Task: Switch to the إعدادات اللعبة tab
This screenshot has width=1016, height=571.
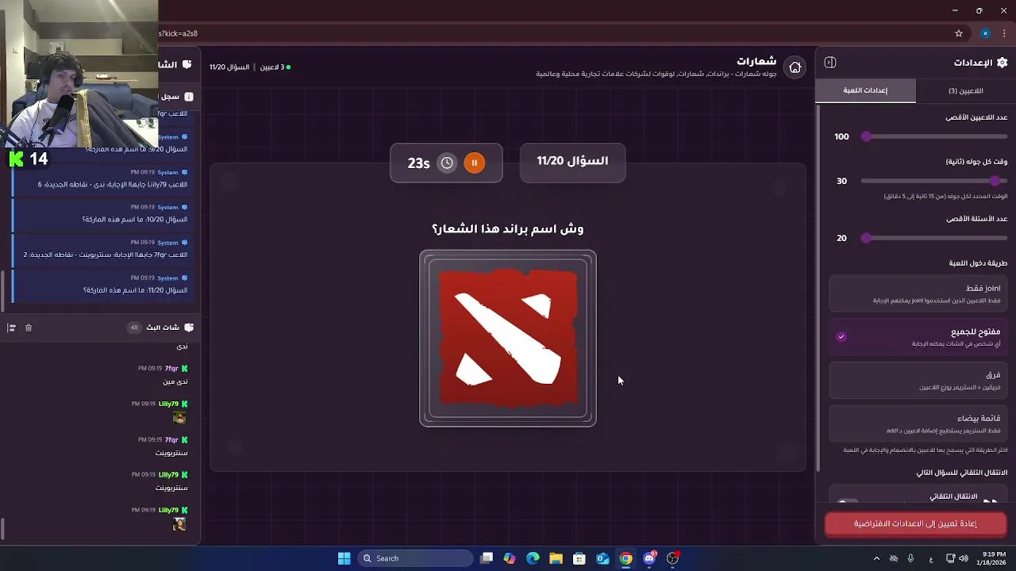Action: (x=865, y=90)
